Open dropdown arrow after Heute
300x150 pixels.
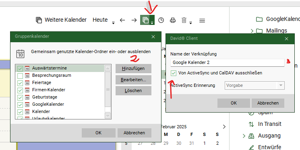click(113, 23)
